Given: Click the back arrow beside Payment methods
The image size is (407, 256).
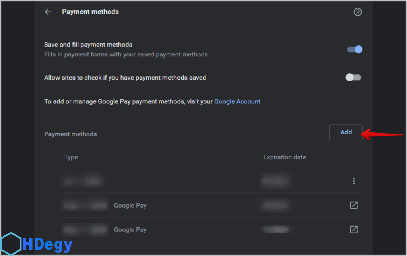Looking at the screenshot, I should (48, 12).
